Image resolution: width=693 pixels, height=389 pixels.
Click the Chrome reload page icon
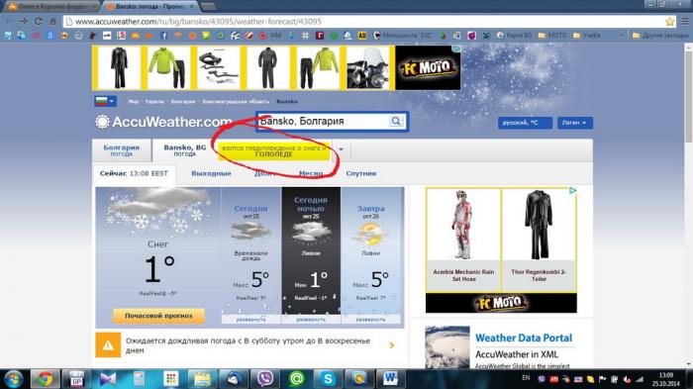[39, 21]
